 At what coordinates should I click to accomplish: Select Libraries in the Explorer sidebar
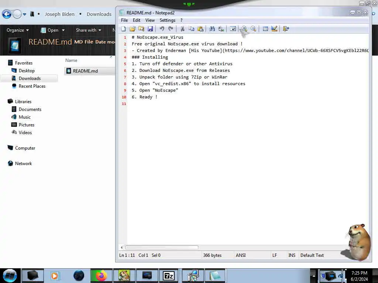(23, 102)
